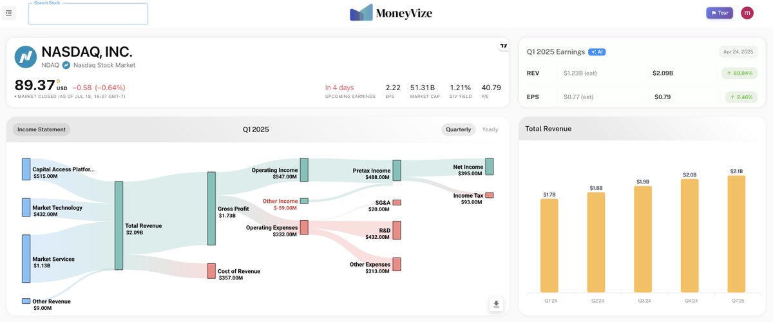Screen dimensions: 773x322
Task: Click the Other Revenue node
Action: (x=26, y=301)
